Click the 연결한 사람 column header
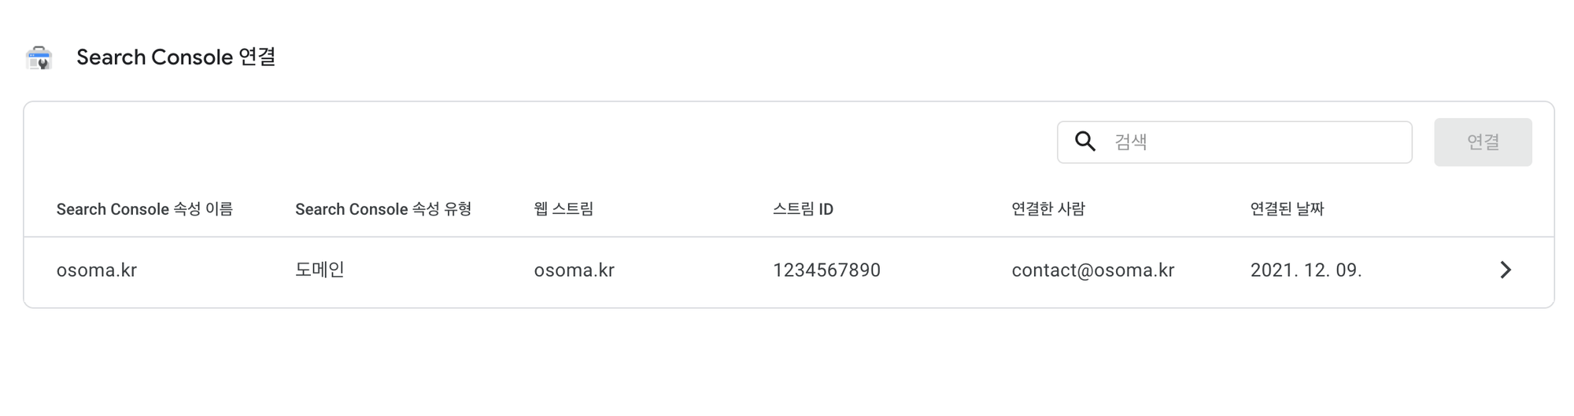1574x416 pixels. (1048, 209)
